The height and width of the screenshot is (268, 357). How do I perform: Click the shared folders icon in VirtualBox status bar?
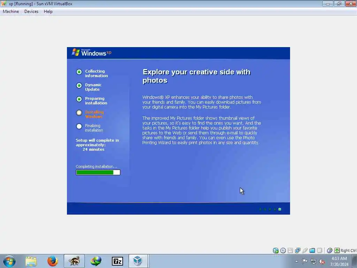pos(312,251)
